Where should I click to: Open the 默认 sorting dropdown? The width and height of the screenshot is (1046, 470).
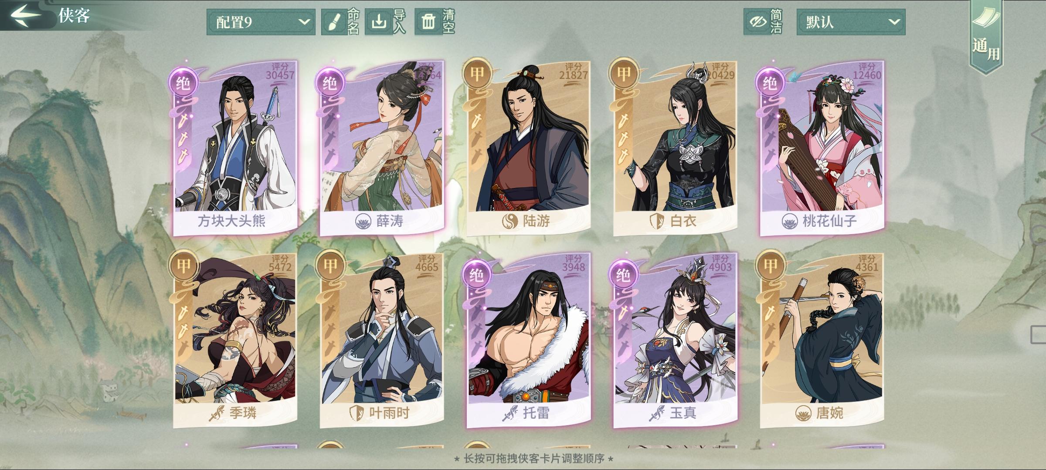[x=851, y=22]
